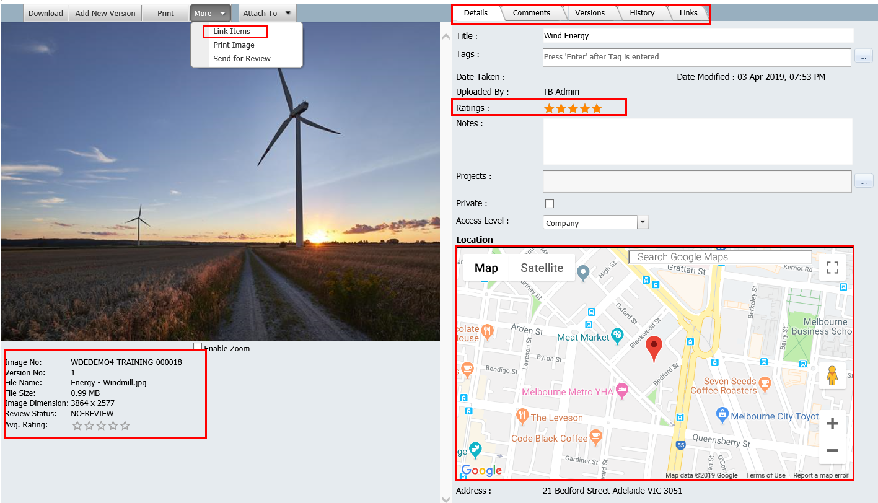Switch to the Comments tab
Viewport: 878px width, 503px height.
tap(532, 13)
